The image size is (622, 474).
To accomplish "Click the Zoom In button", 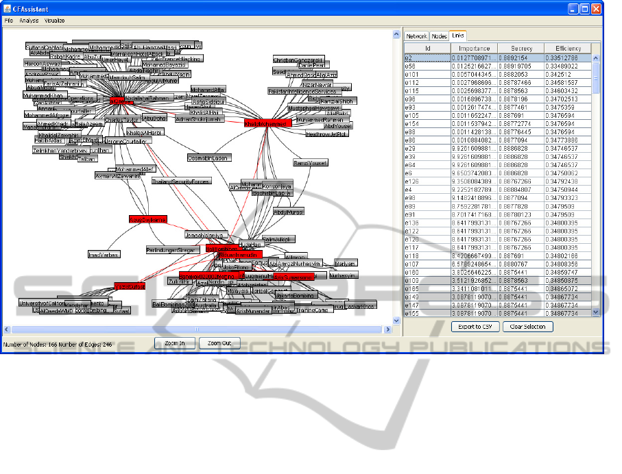I will point(175,343).
